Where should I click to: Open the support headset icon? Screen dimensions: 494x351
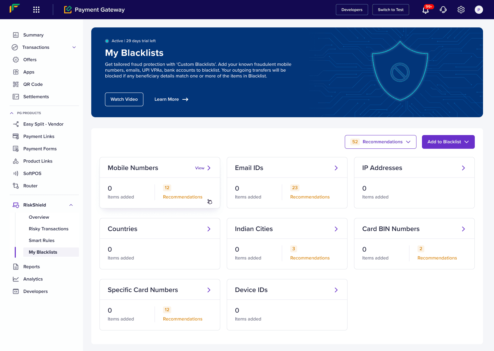tap(443, 10)
